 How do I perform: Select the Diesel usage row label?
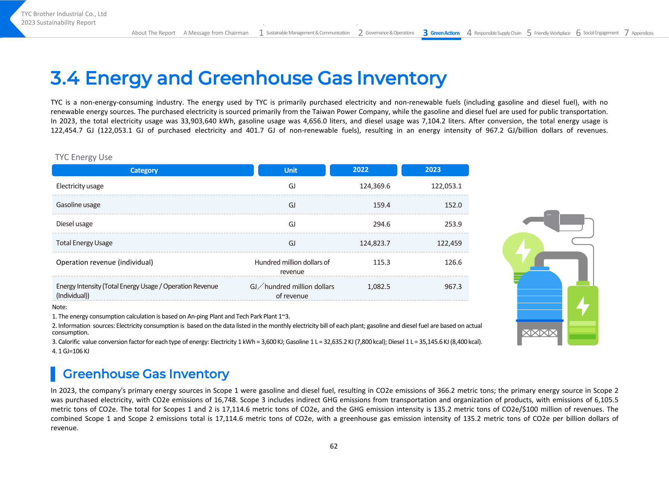(74, 224)
